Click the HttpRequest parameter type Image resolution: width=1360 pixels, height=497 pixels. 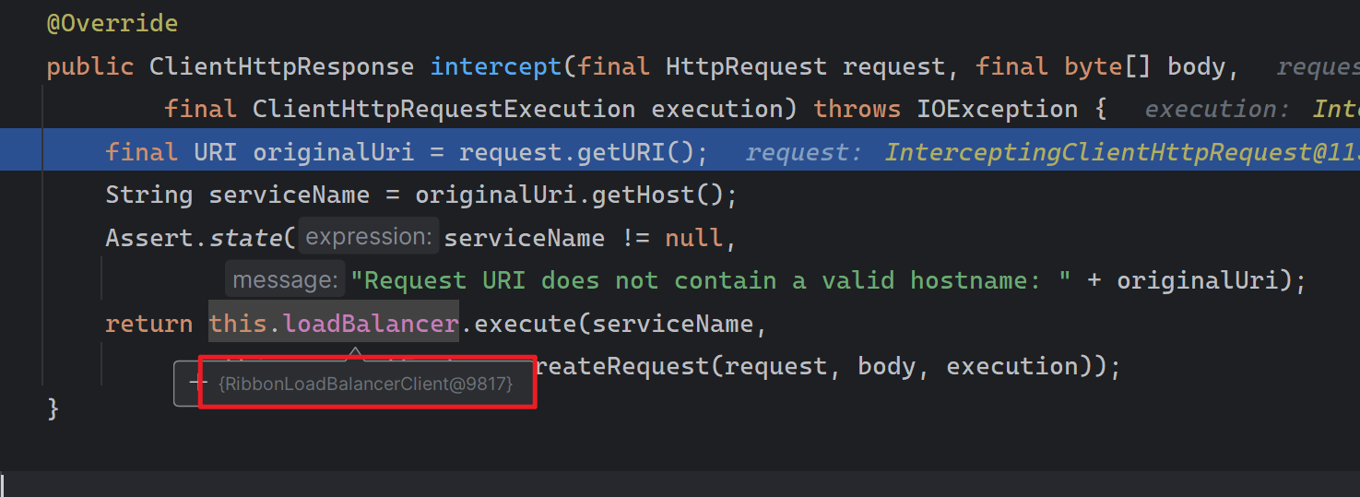[x=746, y=66]
